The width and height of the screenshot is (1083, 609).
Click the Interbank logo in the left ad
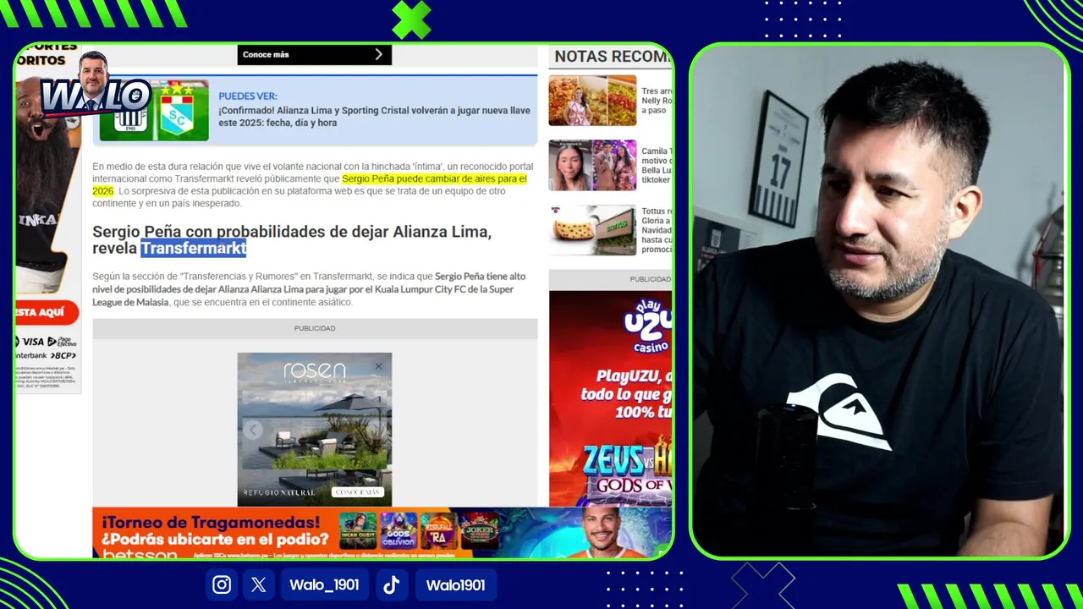(32, 355)
